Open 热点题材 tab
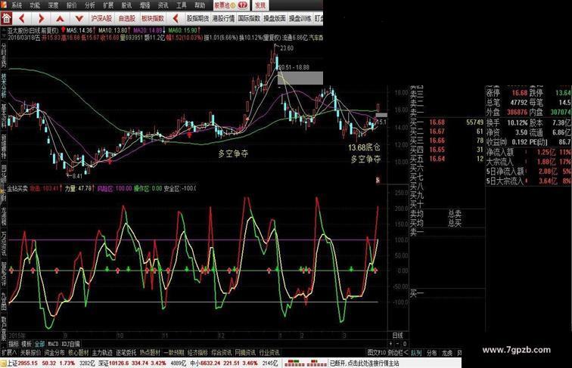Image resolution: width=572 pixels, height=368 pixels. (x=150, y=353)
